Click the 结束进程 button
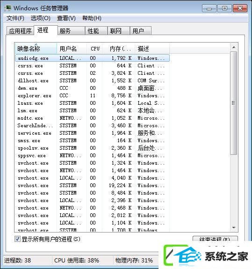 (215, 239)
